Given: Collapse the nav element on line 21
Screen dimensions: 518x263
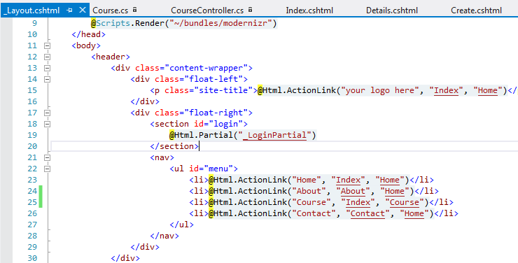Looking at the screenshot, I should point(47,158).
